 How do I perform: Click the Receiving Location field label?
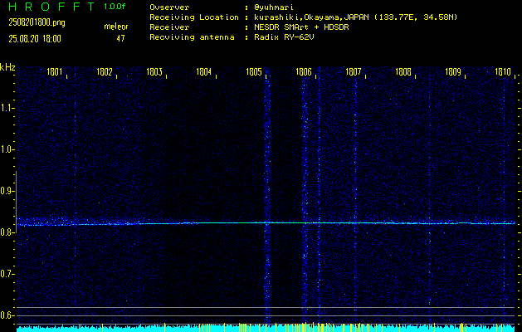(x=194, y=17)
